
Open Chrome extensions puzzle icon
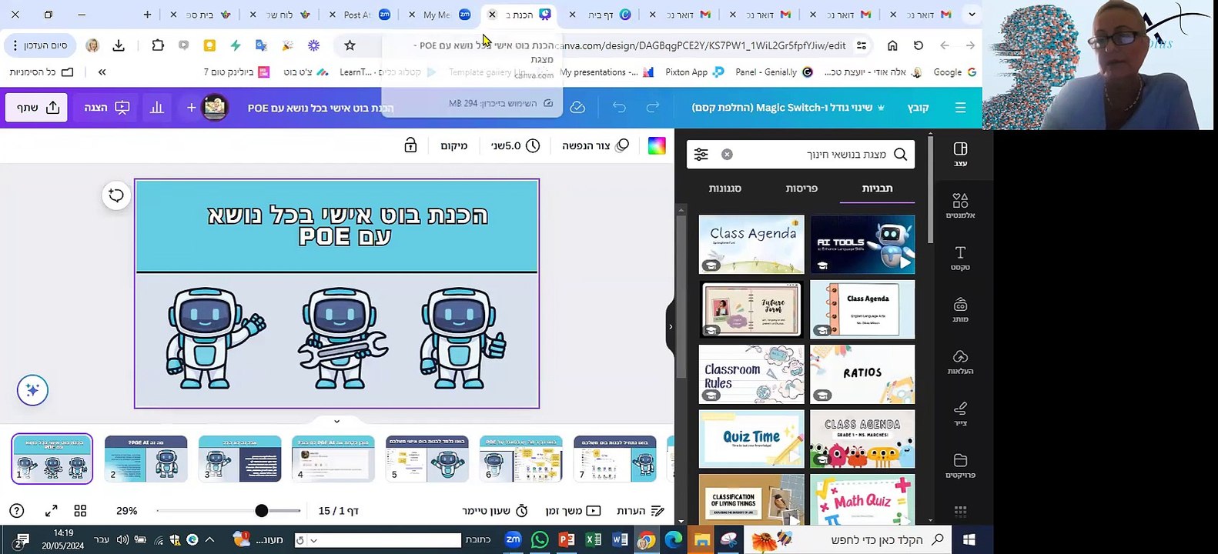[x=158, y=45]
